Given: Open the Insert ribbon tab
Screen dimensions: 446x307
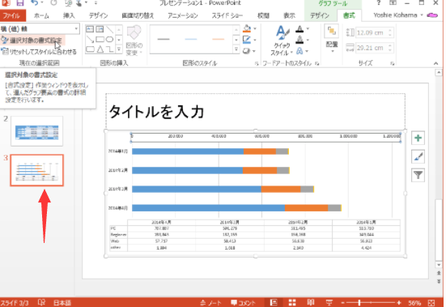Looking at the screenshot, I should pyautogui.click(x=69, y=15).
